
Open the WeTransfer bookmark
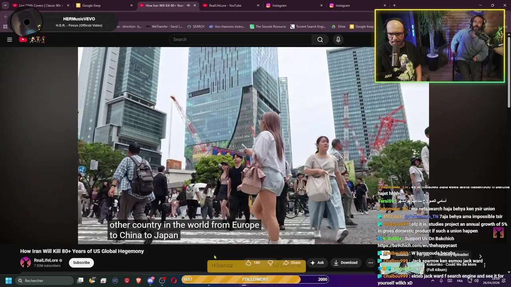tap(164, 27)
